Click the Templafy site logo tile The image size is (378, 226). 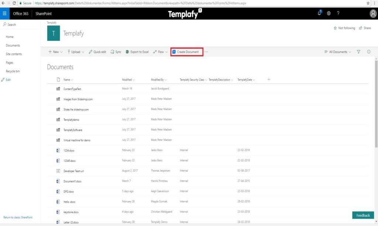tap(54, 33)
